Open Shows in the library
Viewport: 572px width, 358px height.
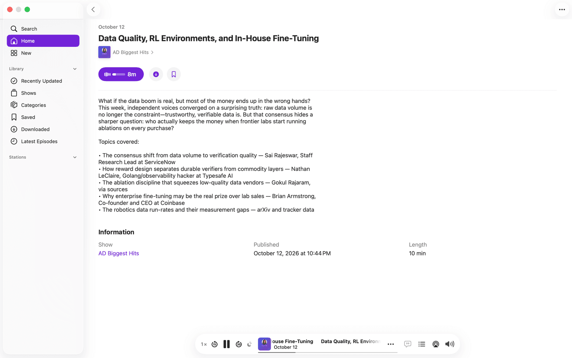coord(43,93)
